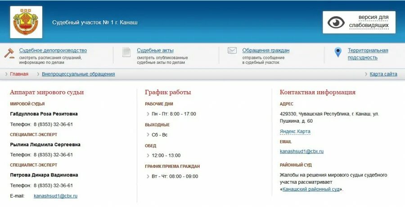
Task: Click ВЫХОДНЫЕ label
Action: 157,125
